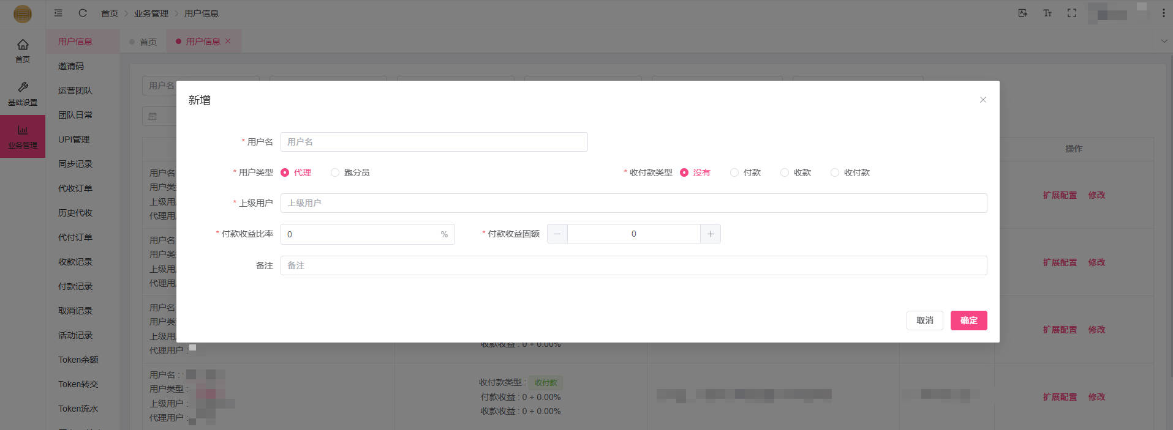1173x430 pixels.
Task: Click the 用户名 input field
Action: tap(434, 142)
